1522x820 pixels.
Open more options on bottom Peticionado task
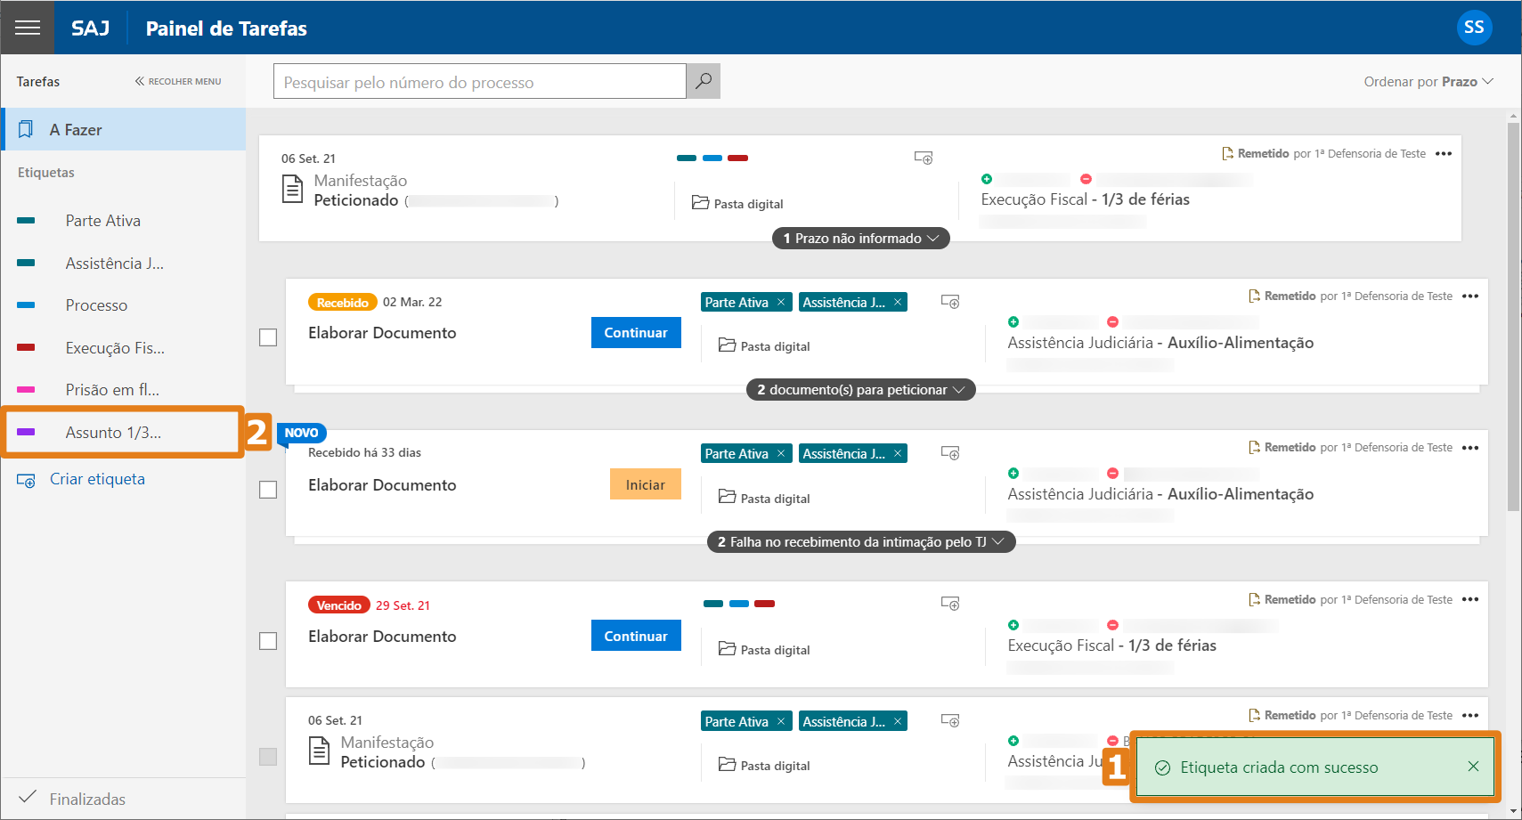[1470, 716]
